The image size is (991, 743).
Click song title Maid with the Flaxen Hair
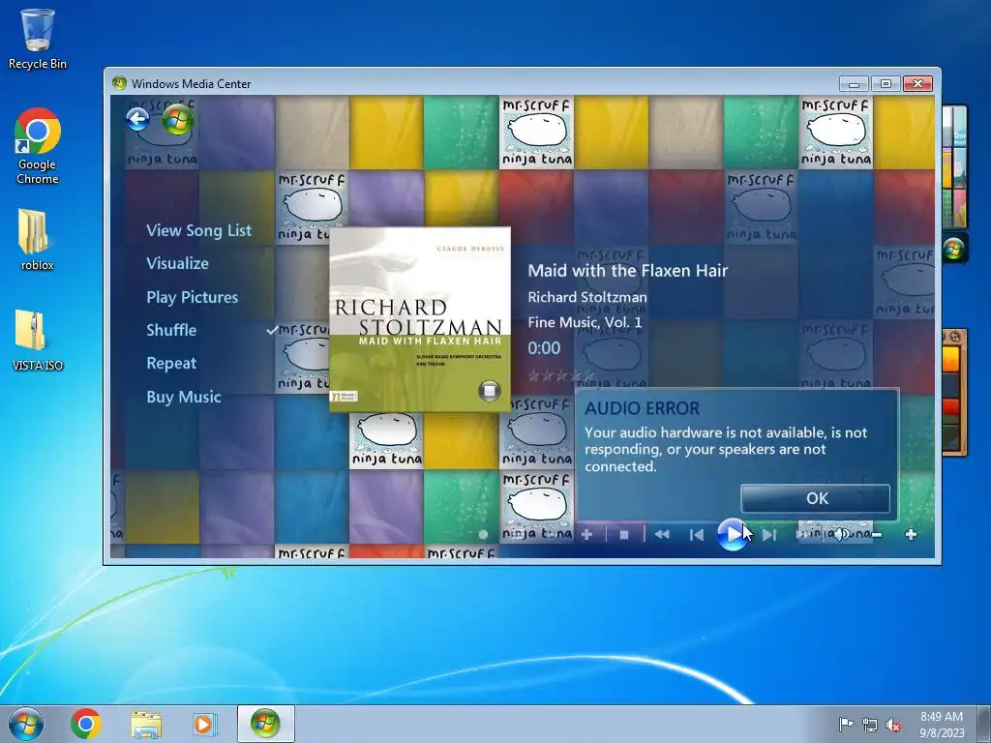627,271
